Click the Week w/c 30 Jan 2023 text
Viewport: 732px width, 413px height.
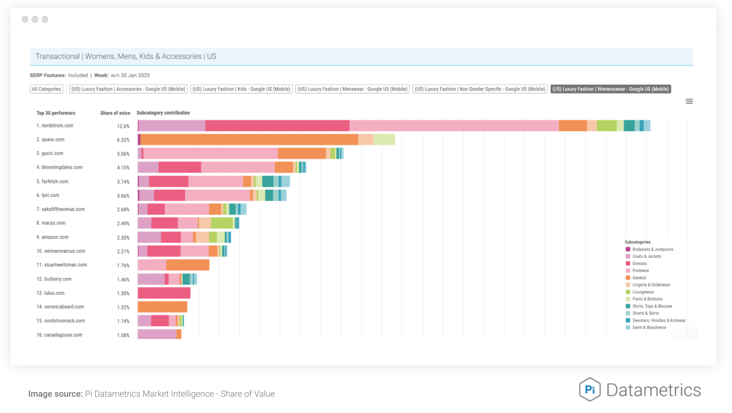pos(122,75)
